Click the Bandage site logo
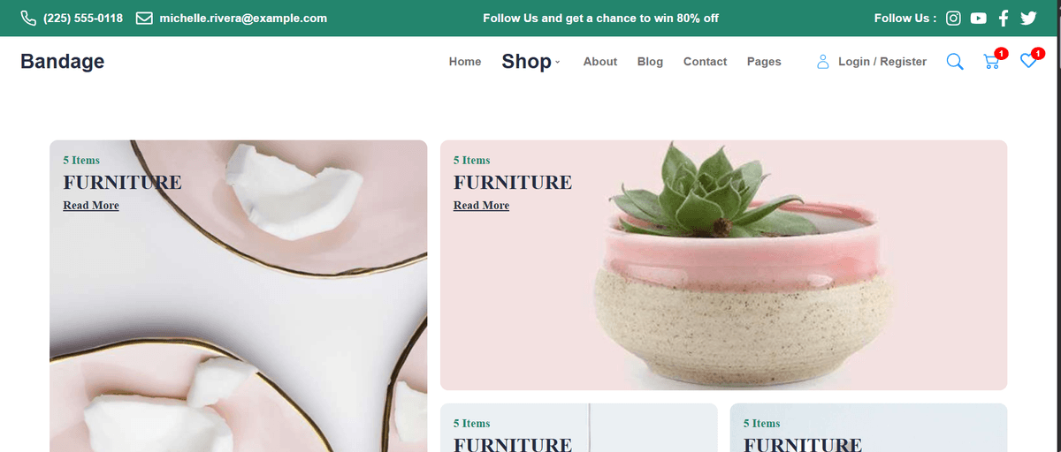 [63, 62]
